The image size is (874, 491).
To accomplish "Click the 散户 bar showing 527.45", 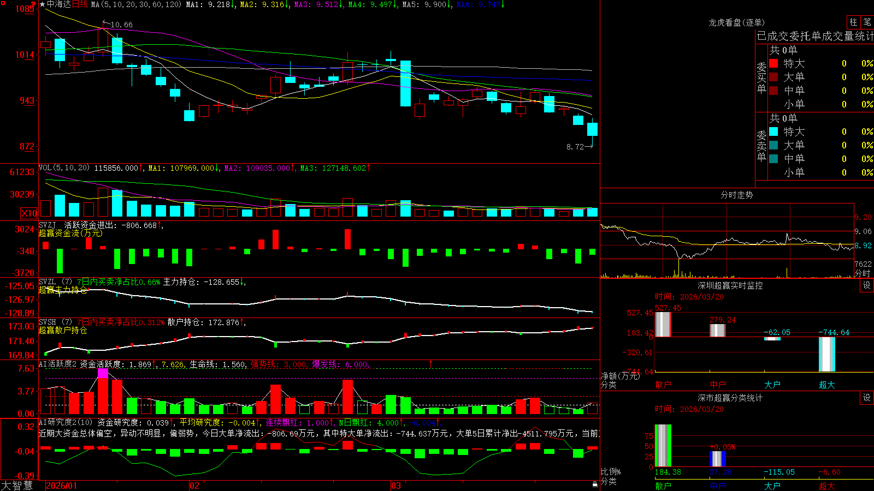I will [x=663, y=325].
